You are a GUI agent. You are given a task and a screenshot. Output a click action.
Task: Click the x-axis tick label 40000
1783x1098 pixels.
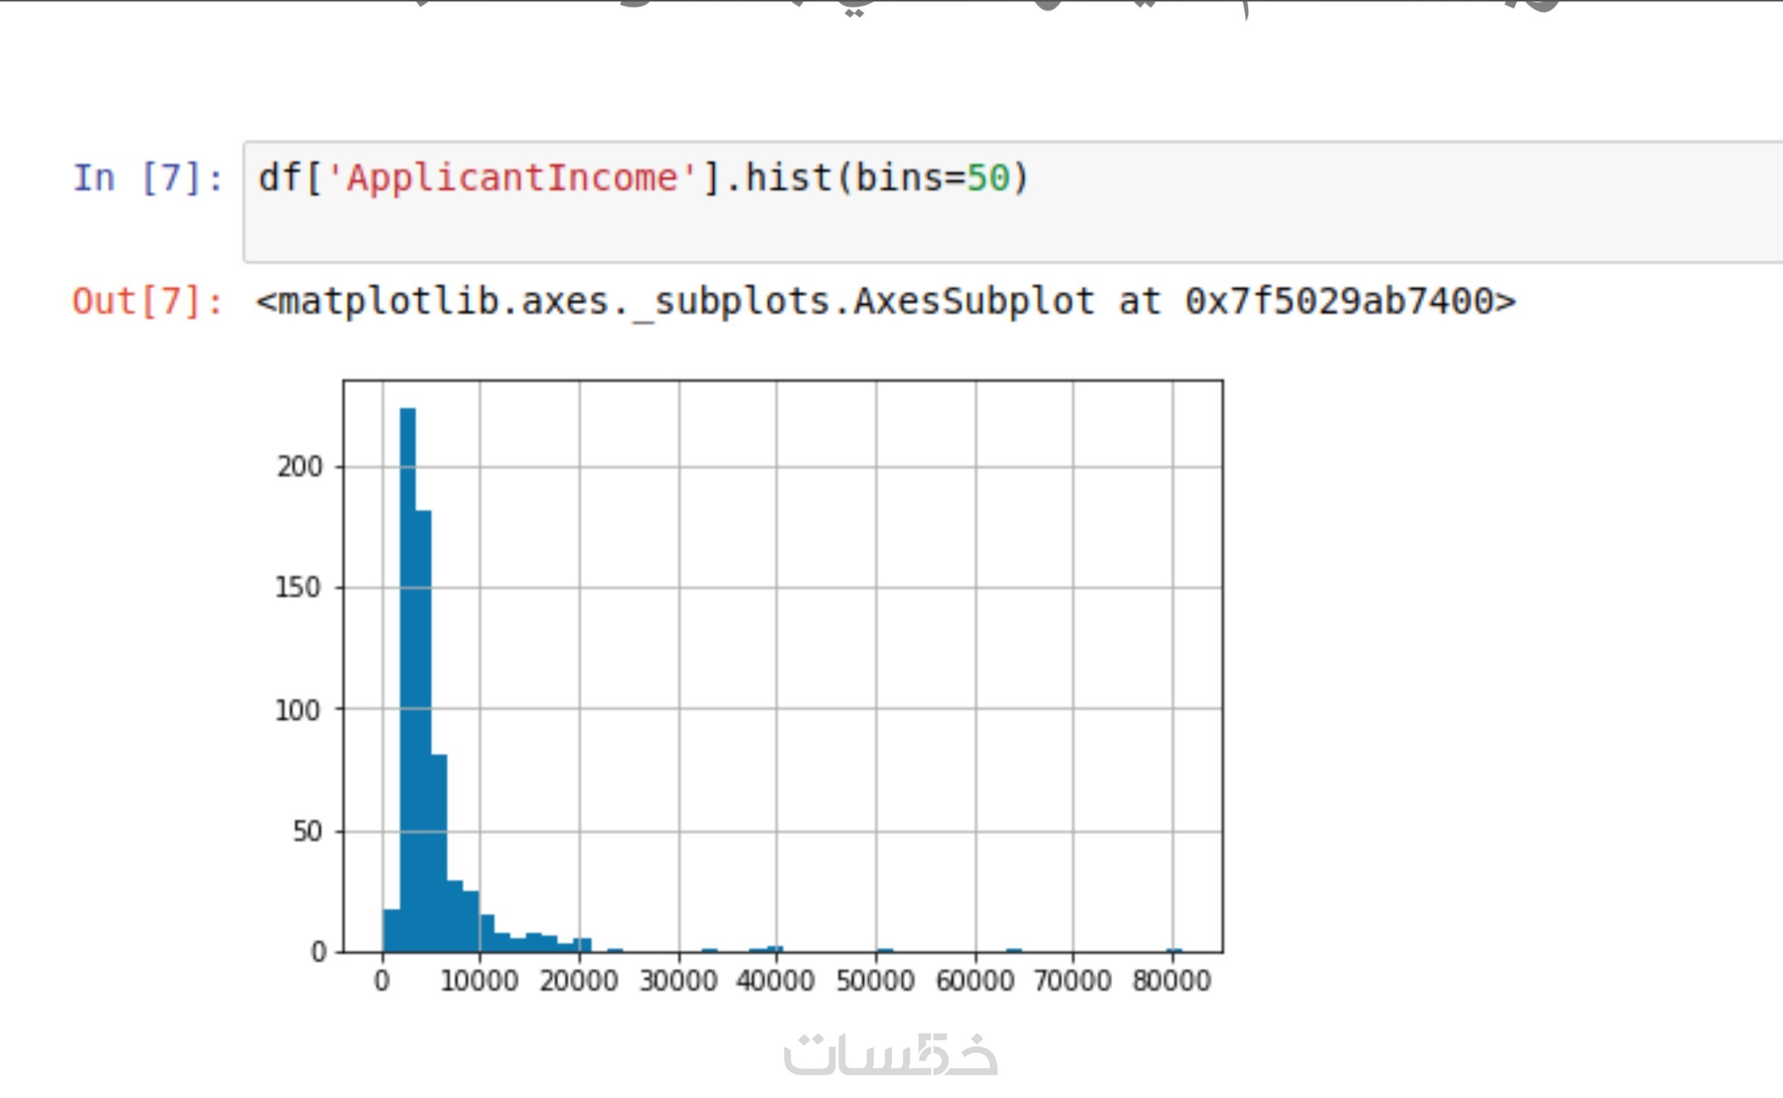775,981
